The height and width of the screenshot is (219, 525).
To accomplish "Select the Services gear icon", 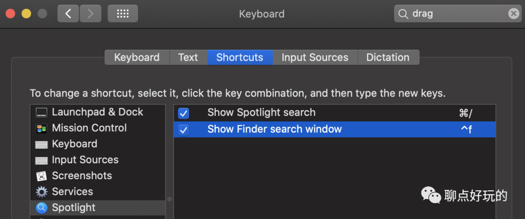I will coord(41,192).
